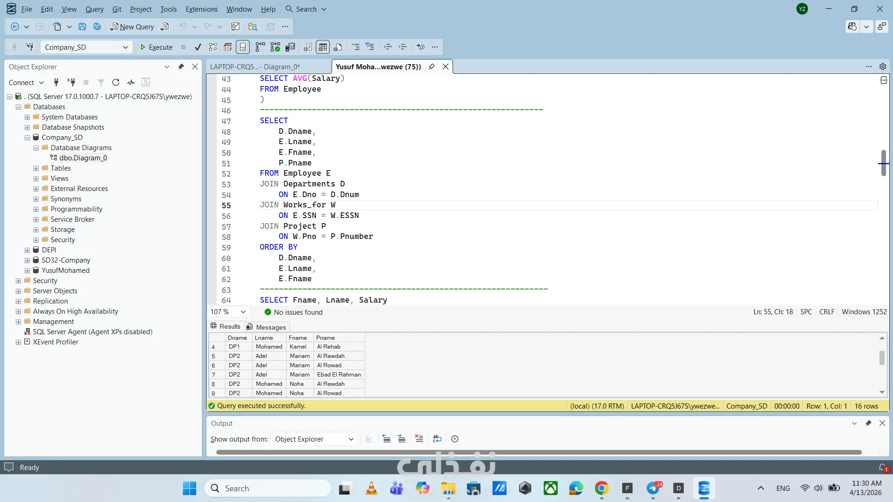The width and height of the screenshot is (893, 502).
Task: Click the Parse checkmark icon
Action: 198,47
